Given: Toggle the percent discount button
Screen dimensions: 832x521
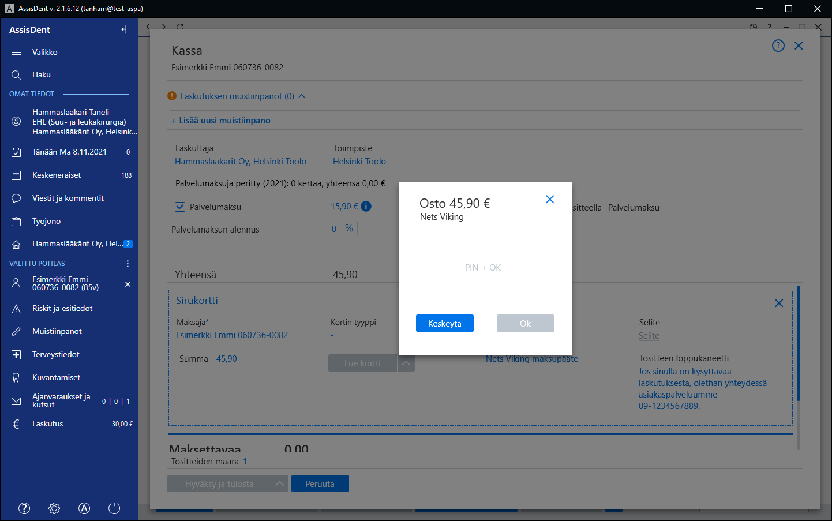Looking at the screenshot, I should (349, 228).
